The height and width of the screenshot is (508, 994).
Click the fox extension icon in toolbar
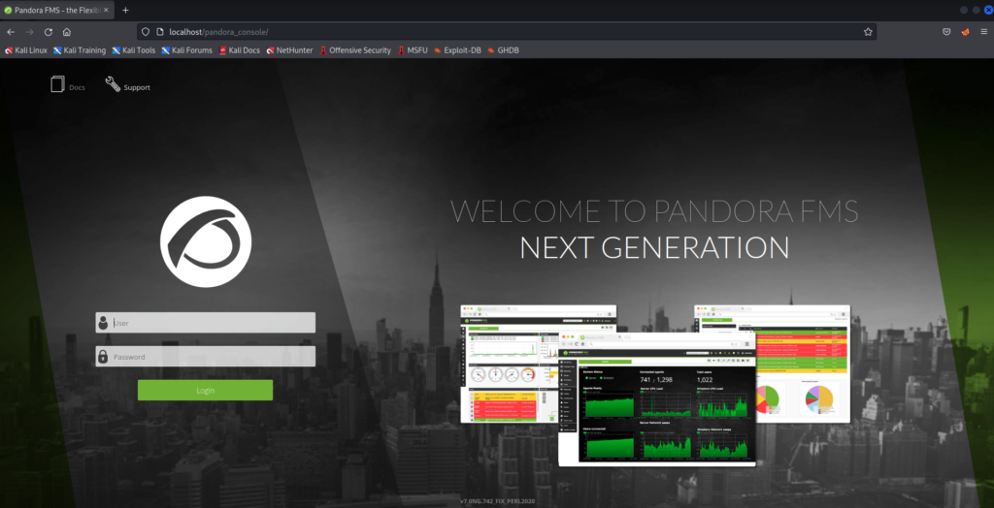pos(966,32)
